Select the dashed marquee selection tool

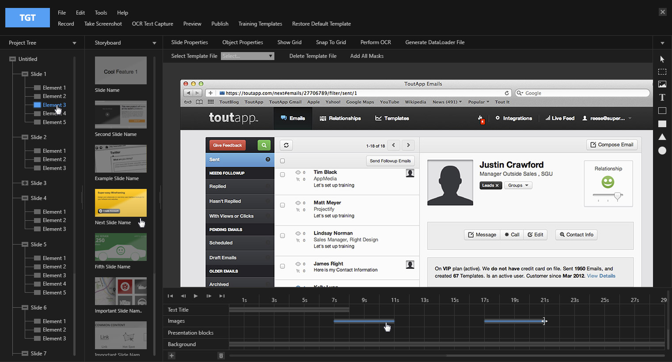coord(662,72)
